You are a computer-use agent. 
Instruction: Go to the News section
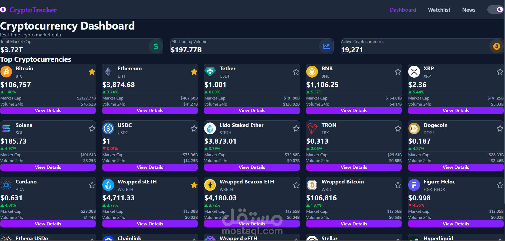coord(469,10)
